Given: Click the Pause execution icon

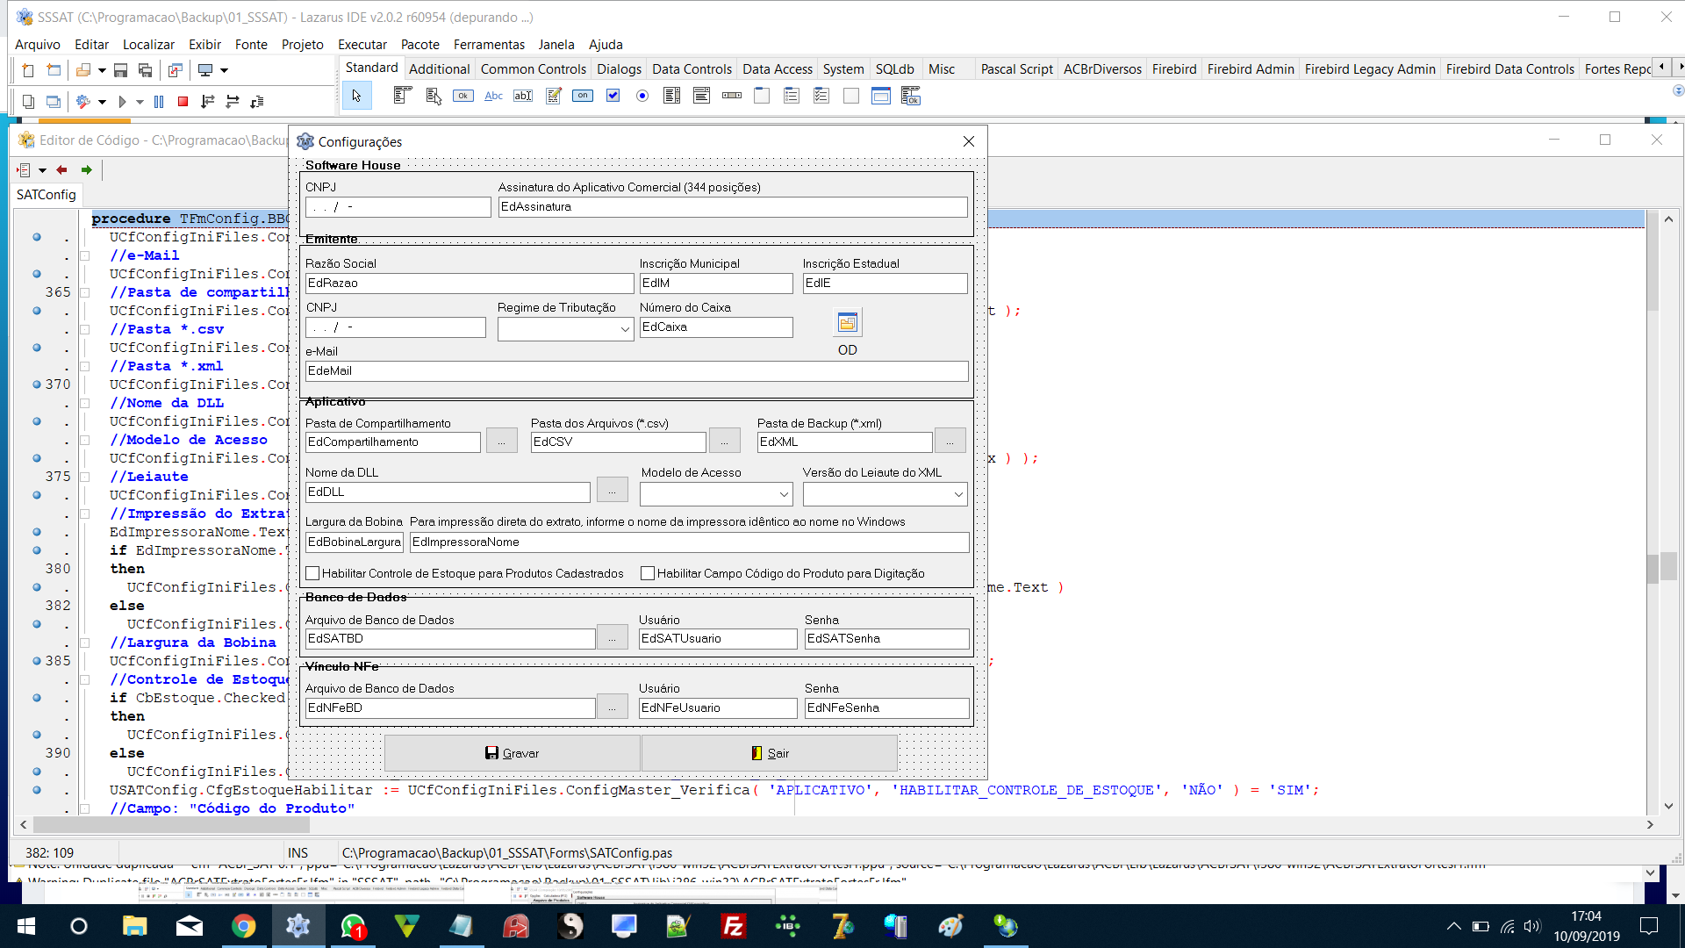Looking at the screenshot, I should pos(159,102).
